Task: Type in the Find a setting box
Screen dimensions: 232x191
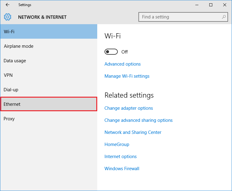Action: coord(180,17)
